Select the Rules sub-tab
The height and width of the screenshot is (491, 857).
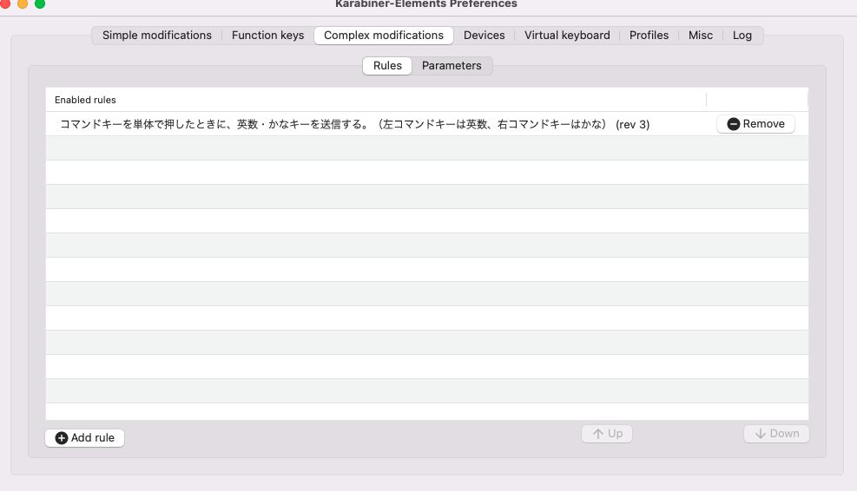(x=387, y=66)
